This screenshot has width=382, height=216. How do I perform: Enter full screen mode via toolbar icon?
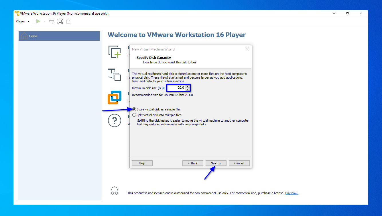60,21
